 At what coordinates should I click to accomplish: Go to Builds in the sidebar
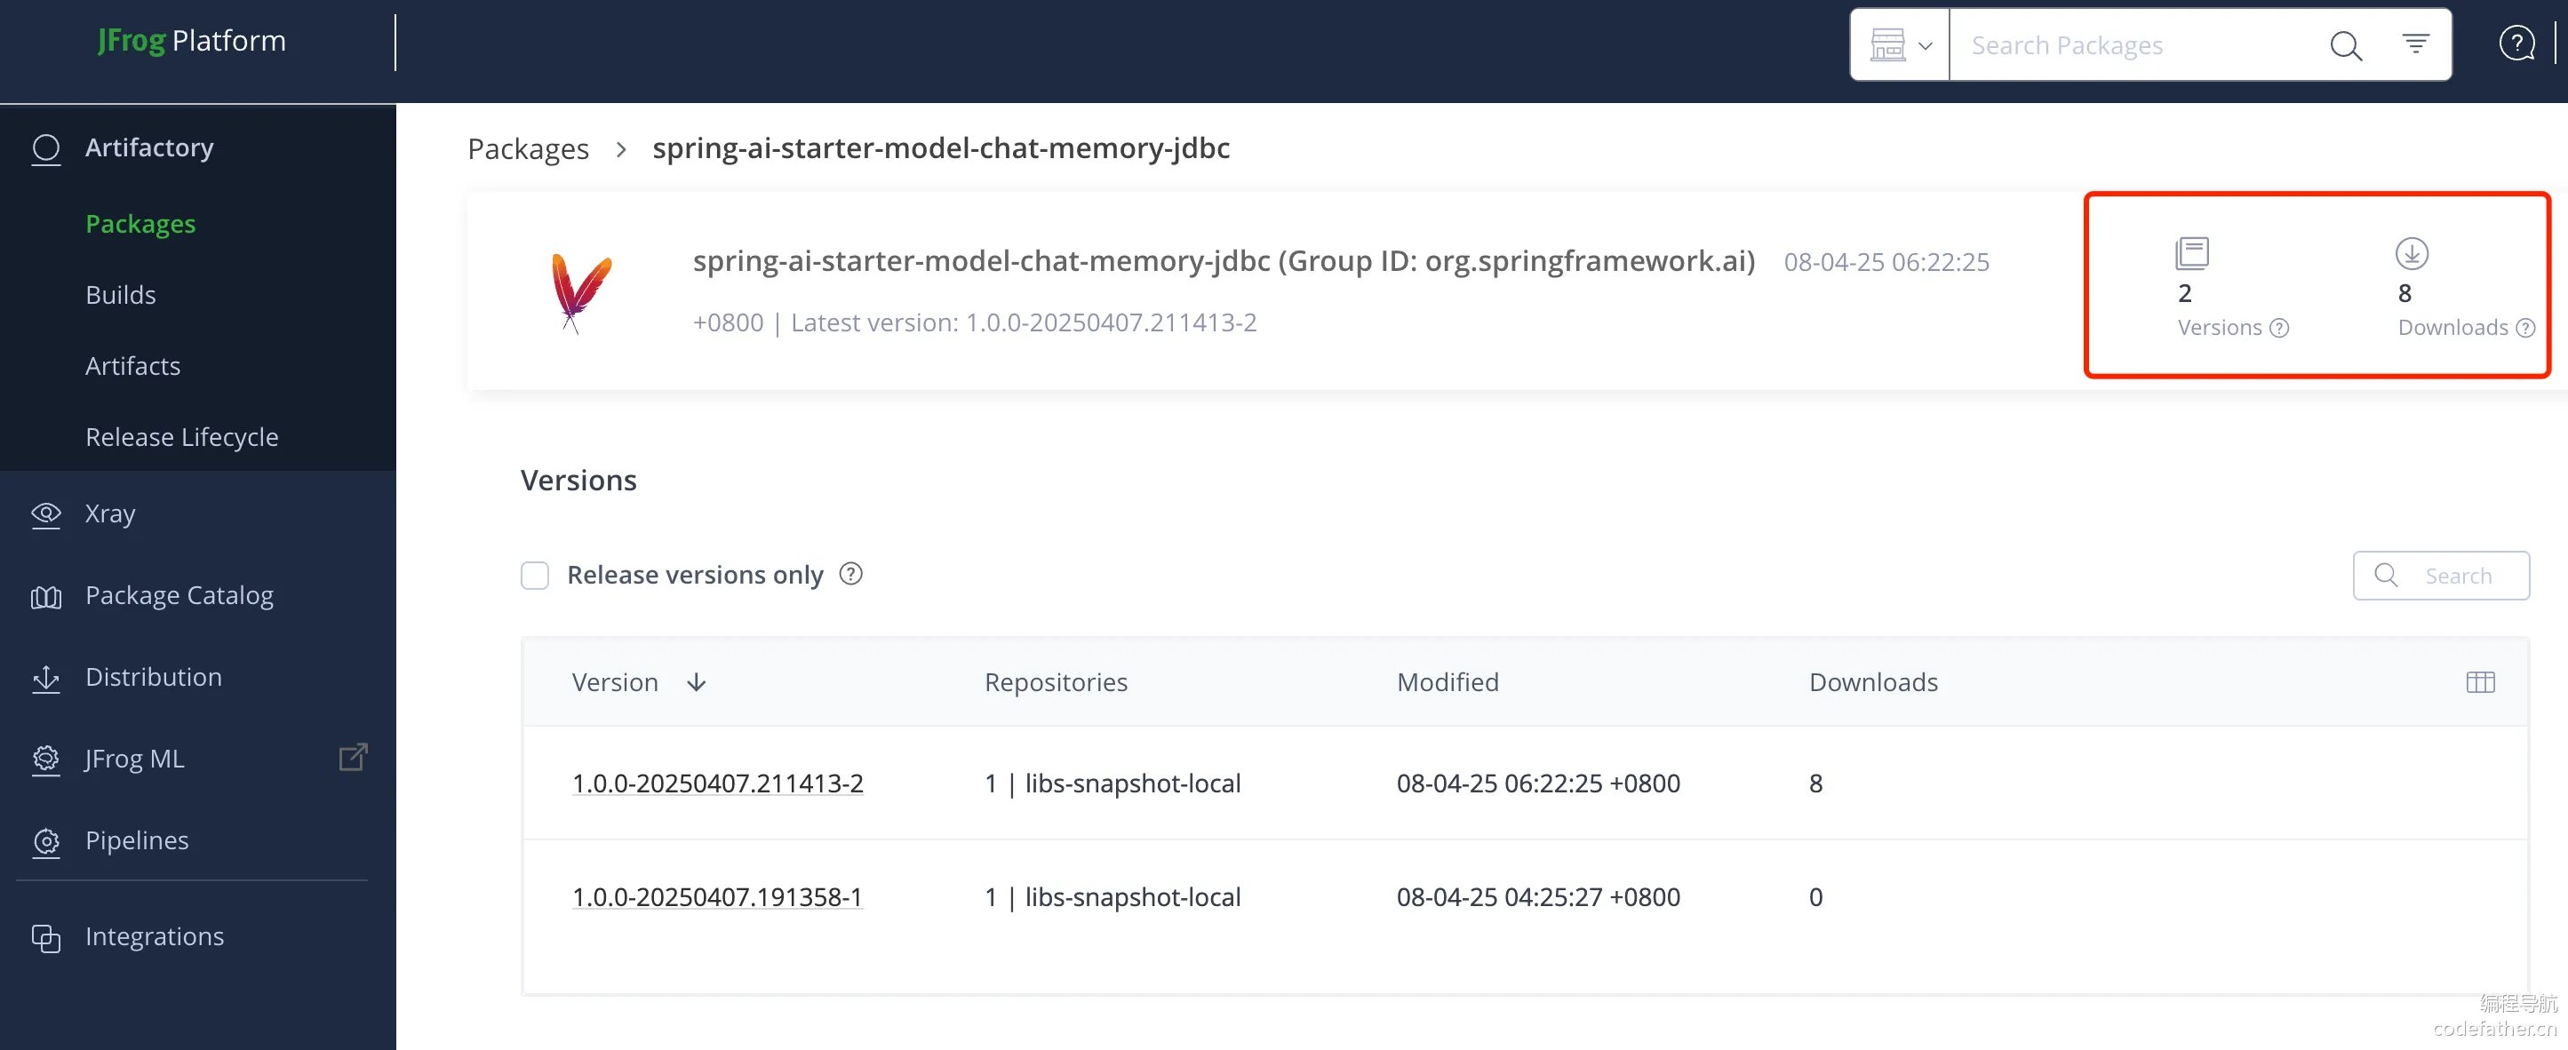(121, 295)
